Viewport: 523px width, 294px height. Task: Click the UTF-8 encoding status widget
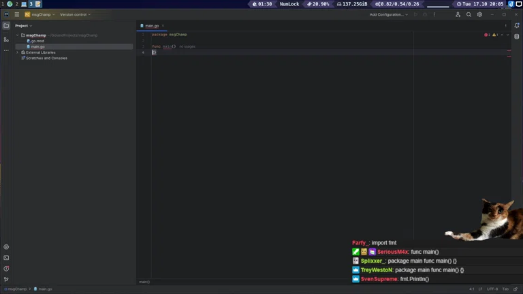point(492,289)
